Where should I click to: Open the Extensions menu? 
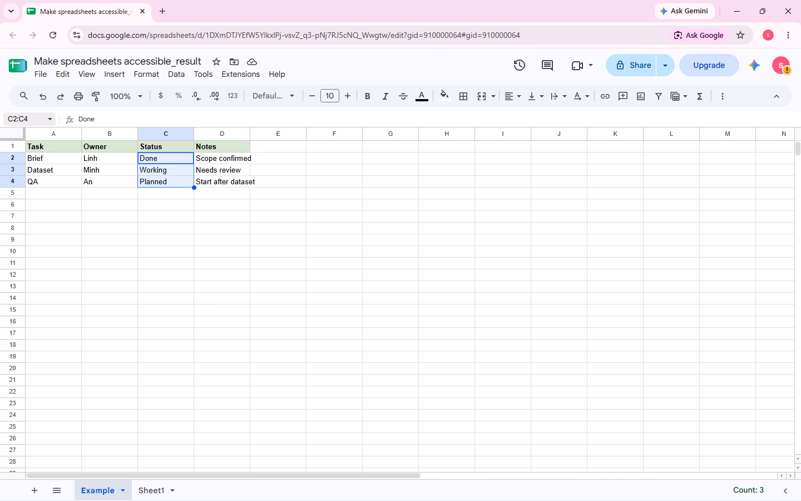pos(240,74)
